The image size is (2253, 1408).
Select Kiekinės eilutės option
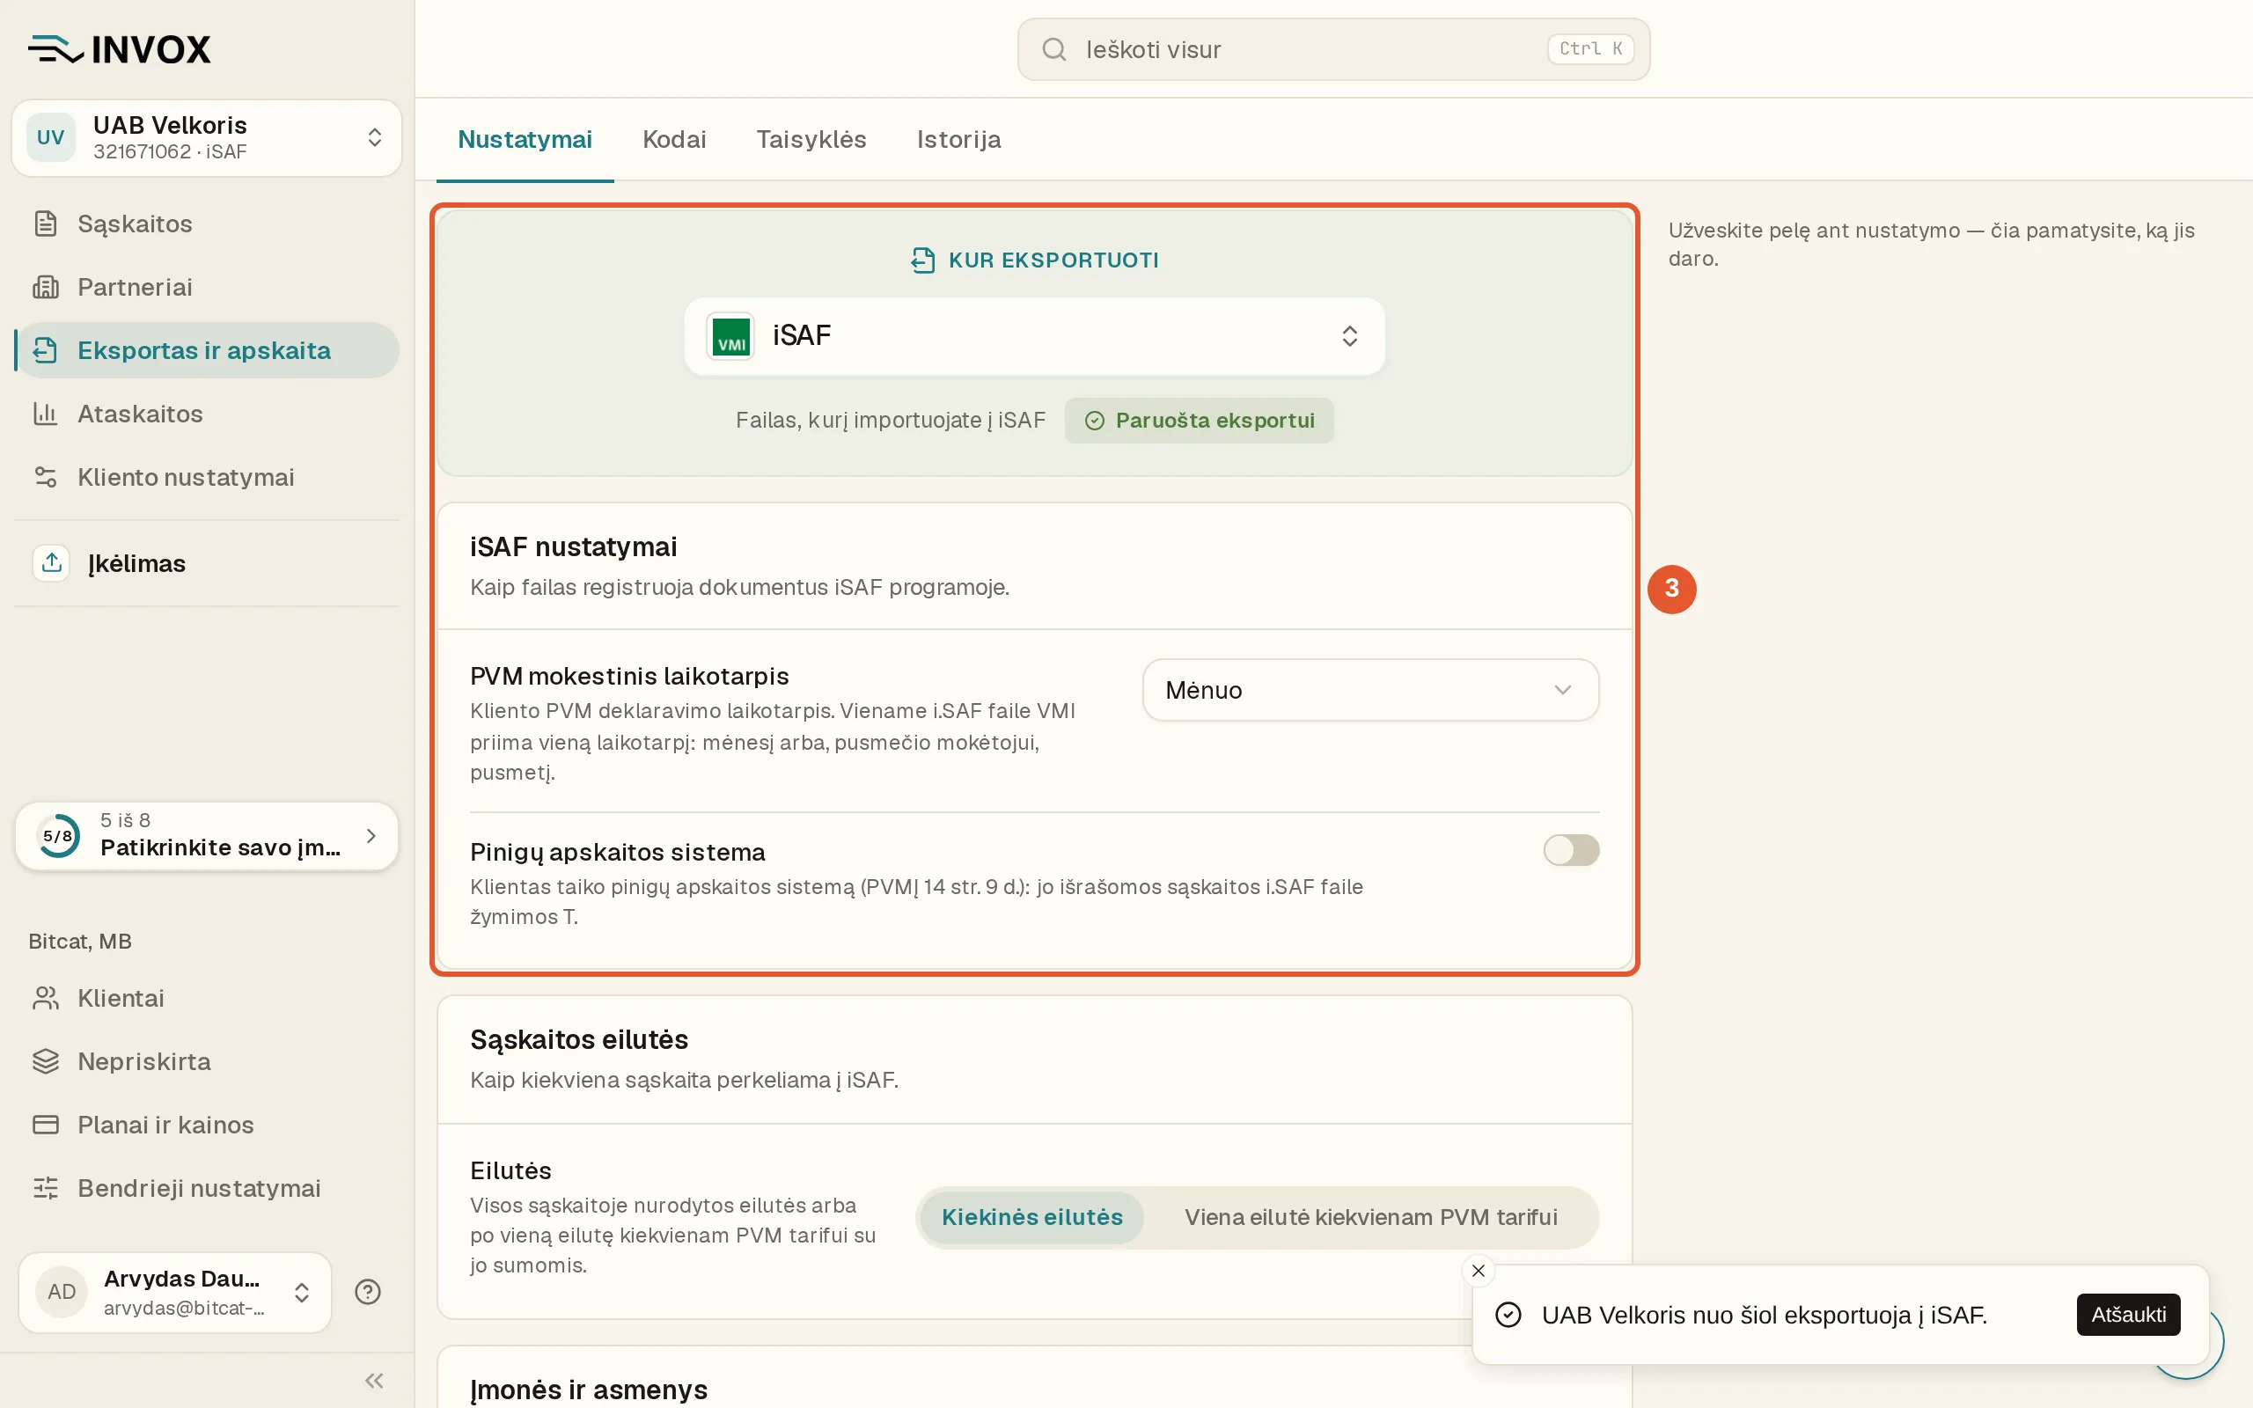(x=1031, y=1217)
